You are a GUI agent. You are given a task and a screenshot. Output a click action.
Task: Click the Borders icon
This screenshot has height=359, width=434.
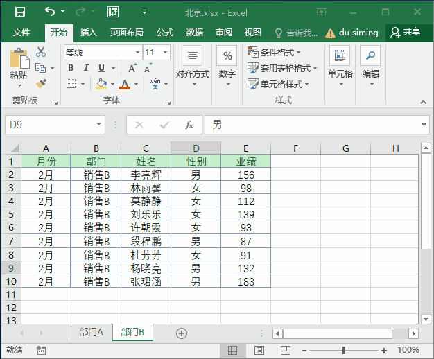pos(71,84)
